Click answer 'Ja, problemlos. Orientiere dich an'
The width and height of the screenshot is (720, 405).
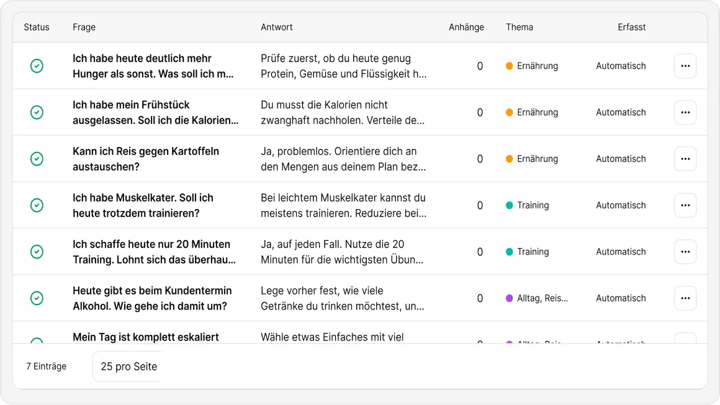click(x=343, y=159)
